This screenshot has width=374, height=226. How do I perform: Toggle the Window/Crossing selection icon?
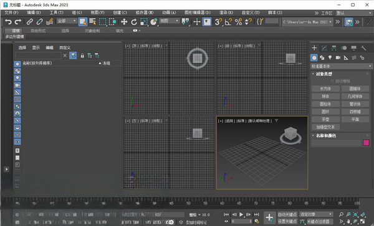tap(112, 22)
